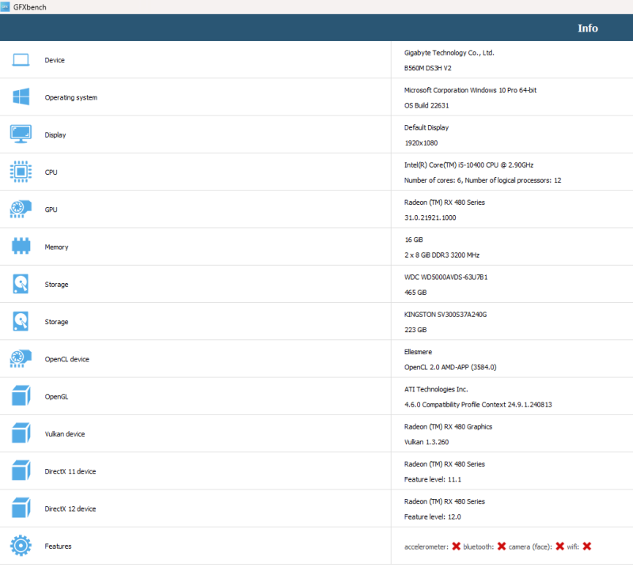Click 'Gigabyte Technology Co., Ltd.' text

coord(449,53)
